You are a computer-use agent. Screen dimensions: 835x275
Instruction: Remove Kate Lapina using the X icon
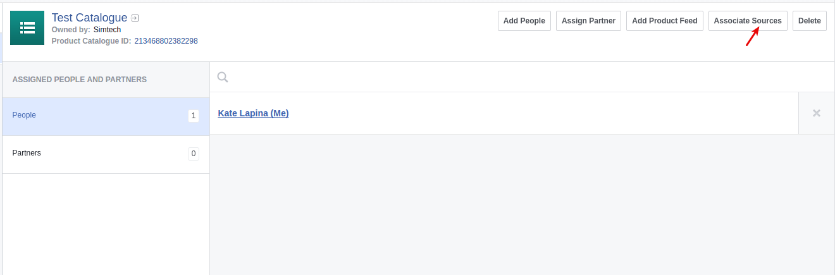[x=817, y=113]
